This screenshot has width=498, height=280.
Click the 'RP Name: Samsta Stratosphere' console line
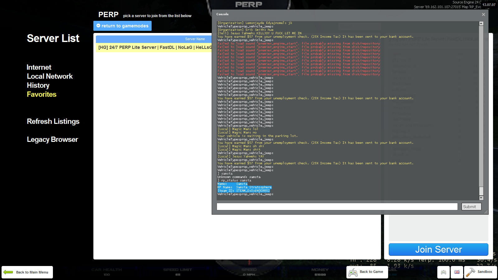click(245, 187)
